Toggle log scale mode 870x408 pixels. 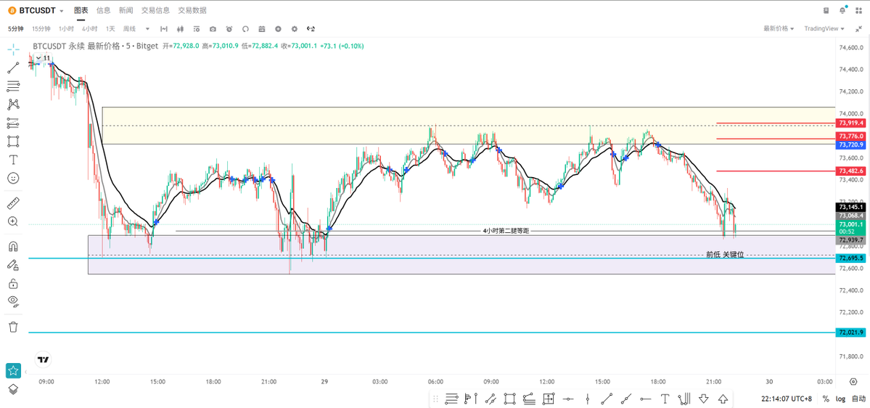(x=840, y=399)
